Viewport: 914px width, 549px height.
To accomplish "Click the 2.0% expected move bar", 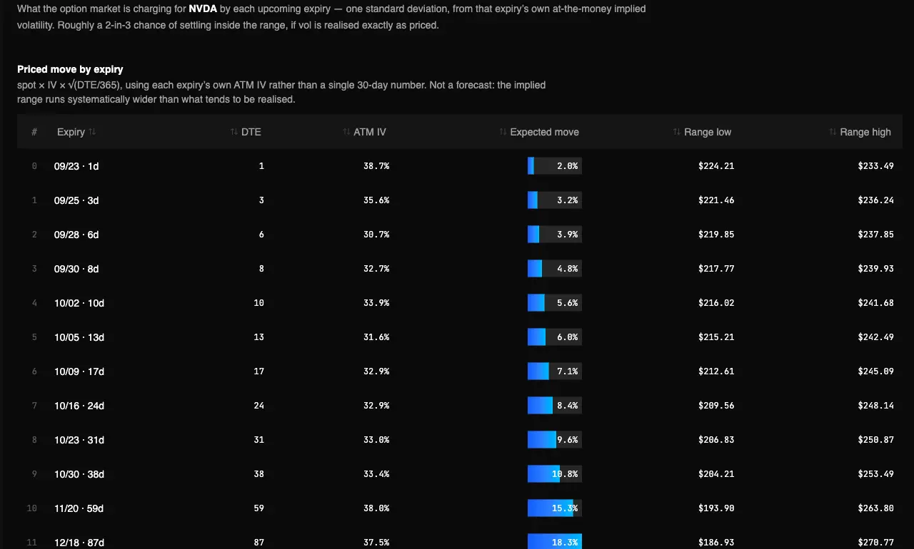I will [555, 166].
